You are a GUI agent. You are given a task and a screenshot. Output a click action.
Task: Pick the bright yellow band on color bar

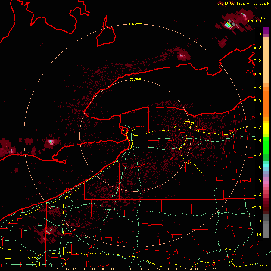(x=266, y=129)
